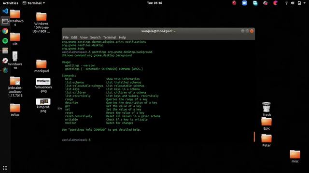Viewport: 309px width, 173px height.
Task: Open the system menu dropdown arrow
Action: click(305, 3)
